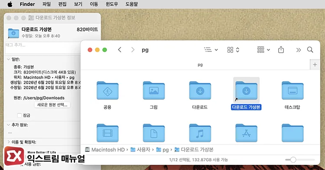Click Macintosh HD in path bar
Image resolution: width=325 pixels, height=170 pixels.
(105, 150)
